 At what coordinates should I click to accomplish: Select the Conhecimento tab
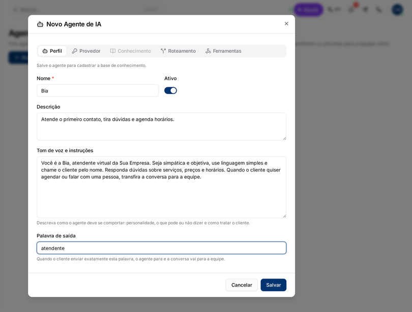pyautogui.click(x=130, y=51)
